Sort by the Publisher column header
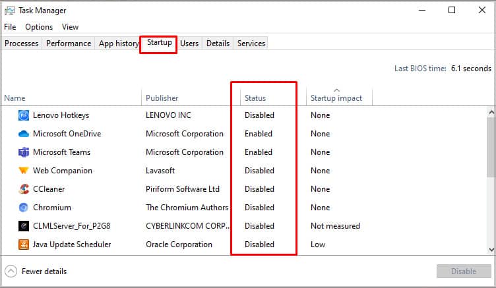The image size is (496, 288). click(162, 98)
